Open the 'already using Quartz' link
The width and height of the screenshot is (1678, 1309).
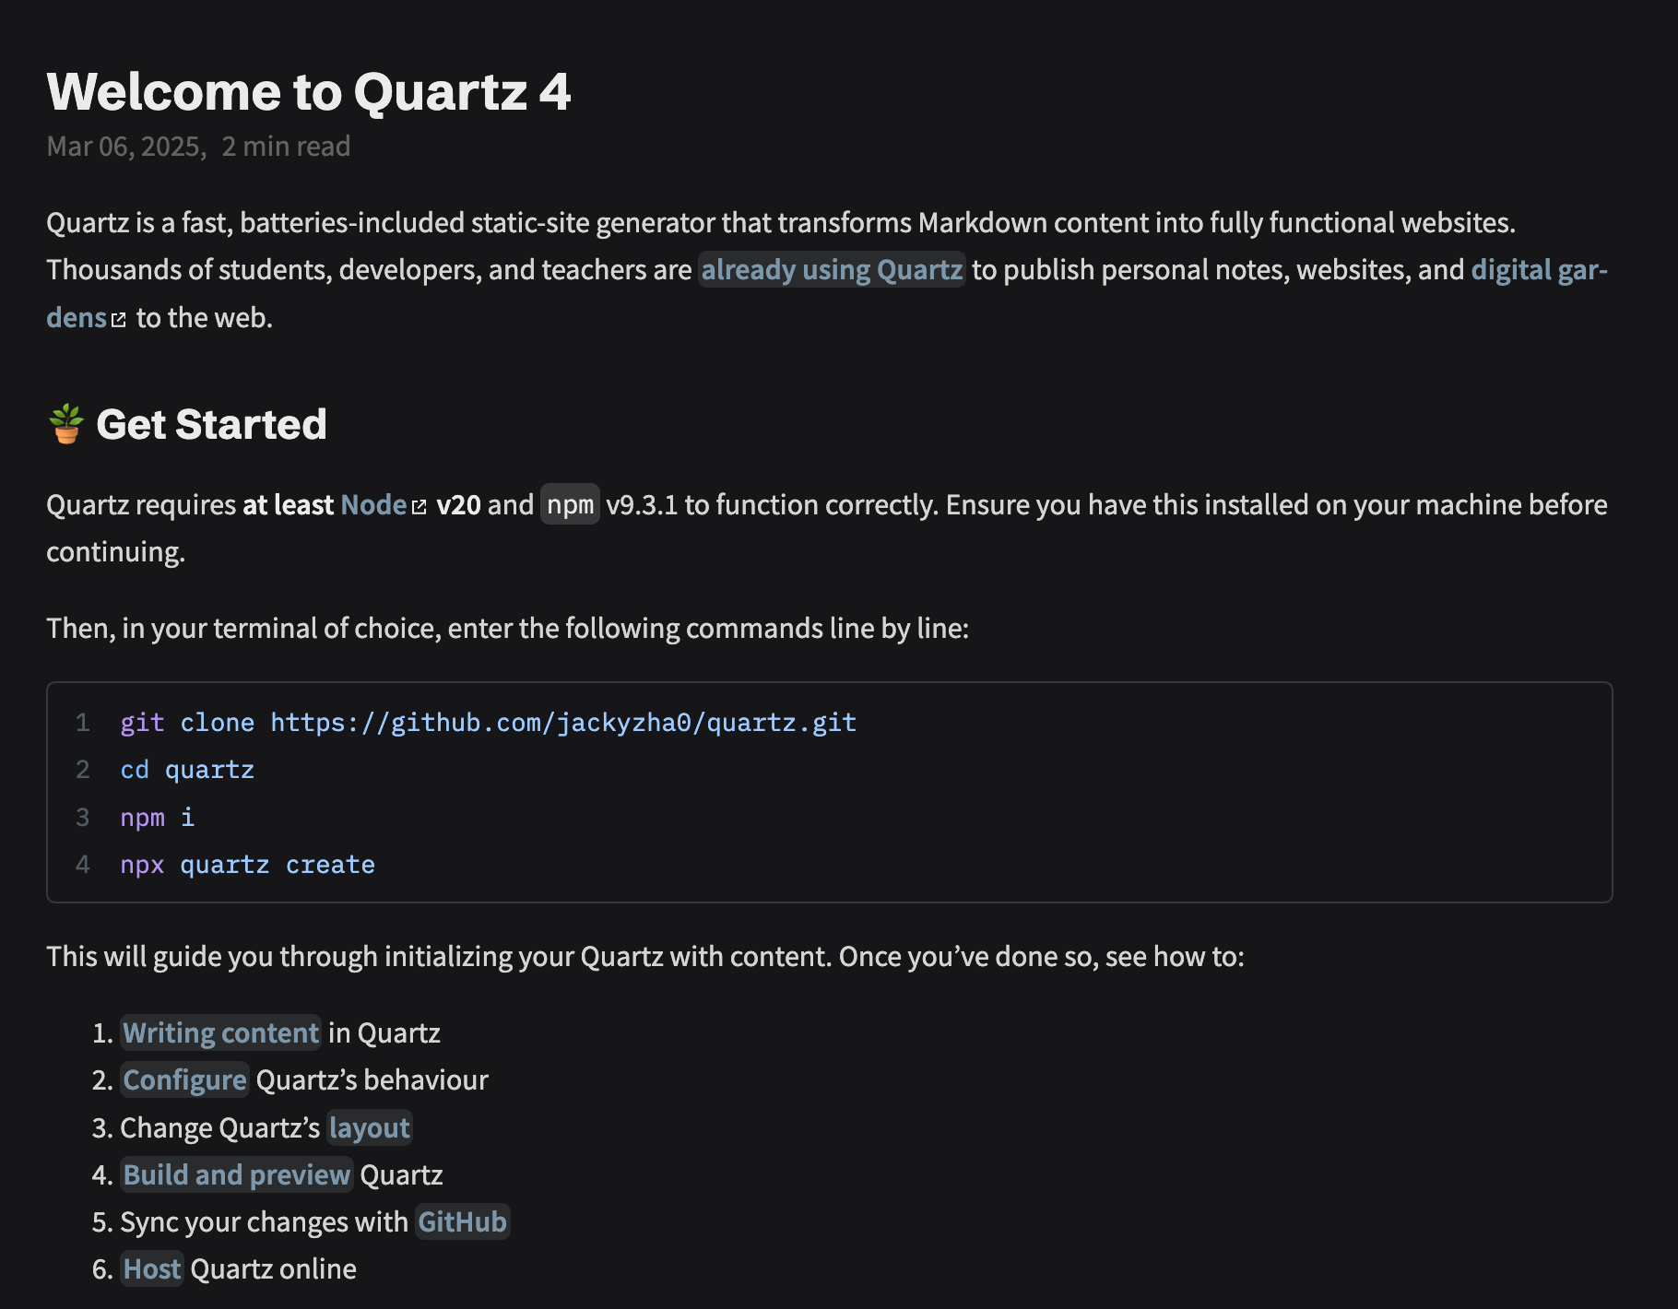pos(831,270)
